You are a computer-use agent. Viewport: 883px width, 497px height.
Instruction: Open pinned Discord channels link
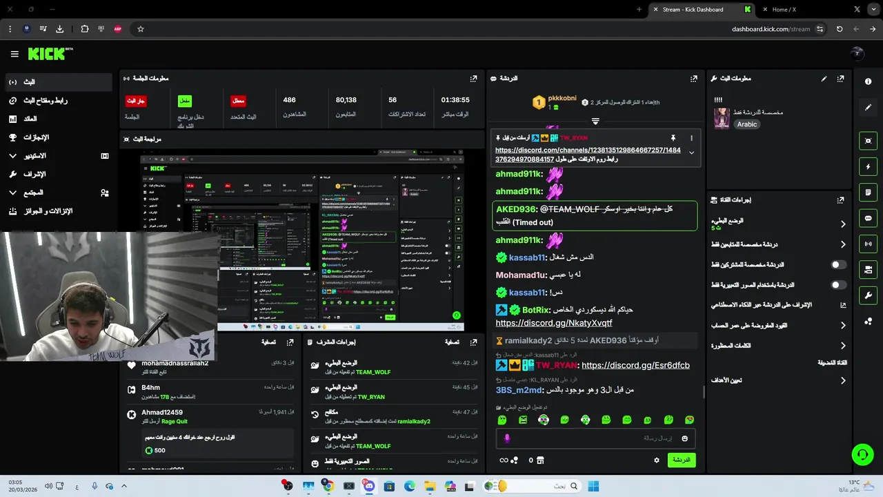click(588, 155)
